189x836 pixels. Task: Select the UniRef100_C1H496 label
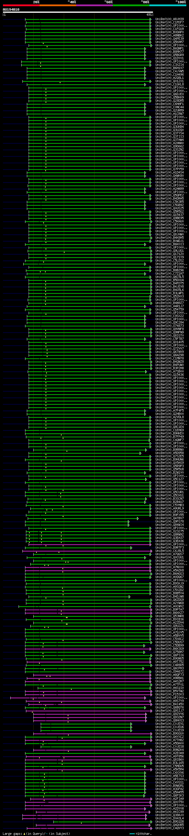click(x=170, y=75)
